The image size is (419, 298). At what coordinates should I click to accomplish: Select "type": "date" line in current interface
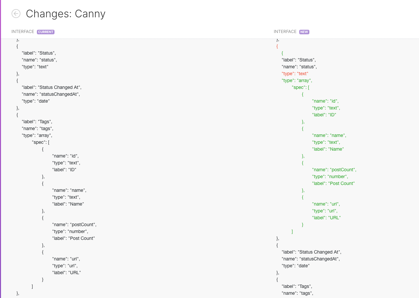pos(36,101)
